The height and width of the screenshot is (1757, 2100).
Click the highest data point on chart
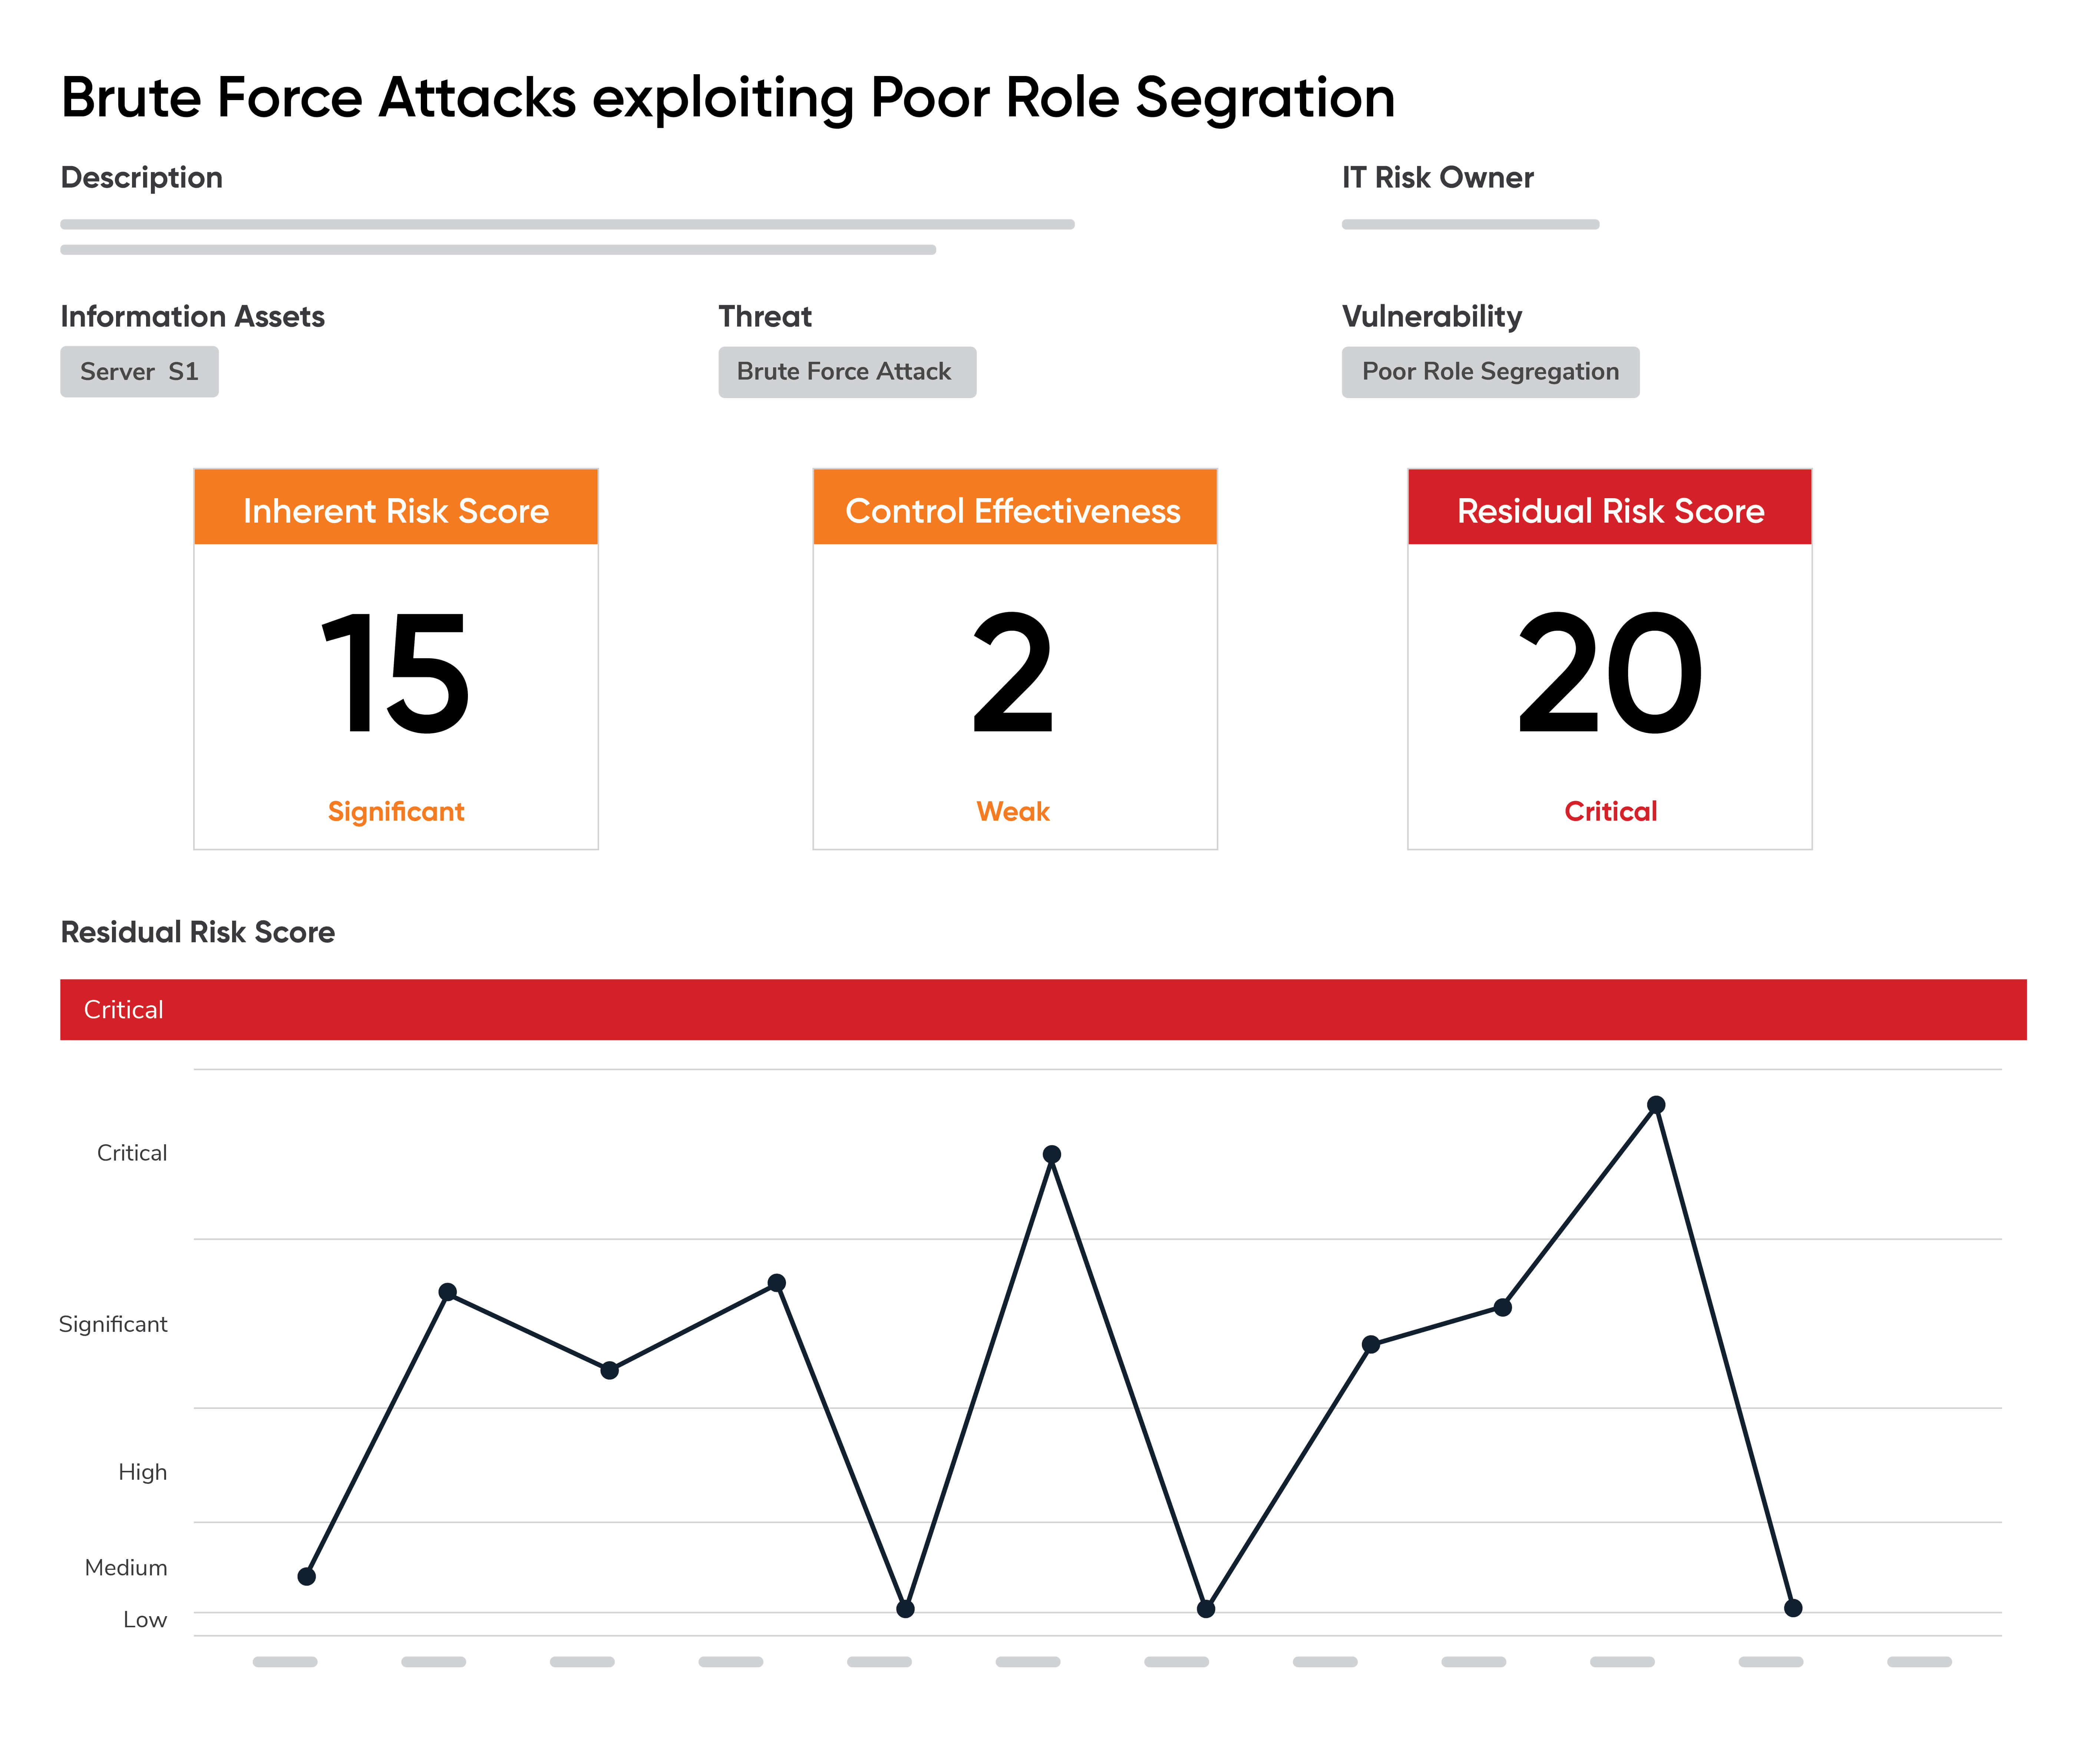click(1656, 1105)
